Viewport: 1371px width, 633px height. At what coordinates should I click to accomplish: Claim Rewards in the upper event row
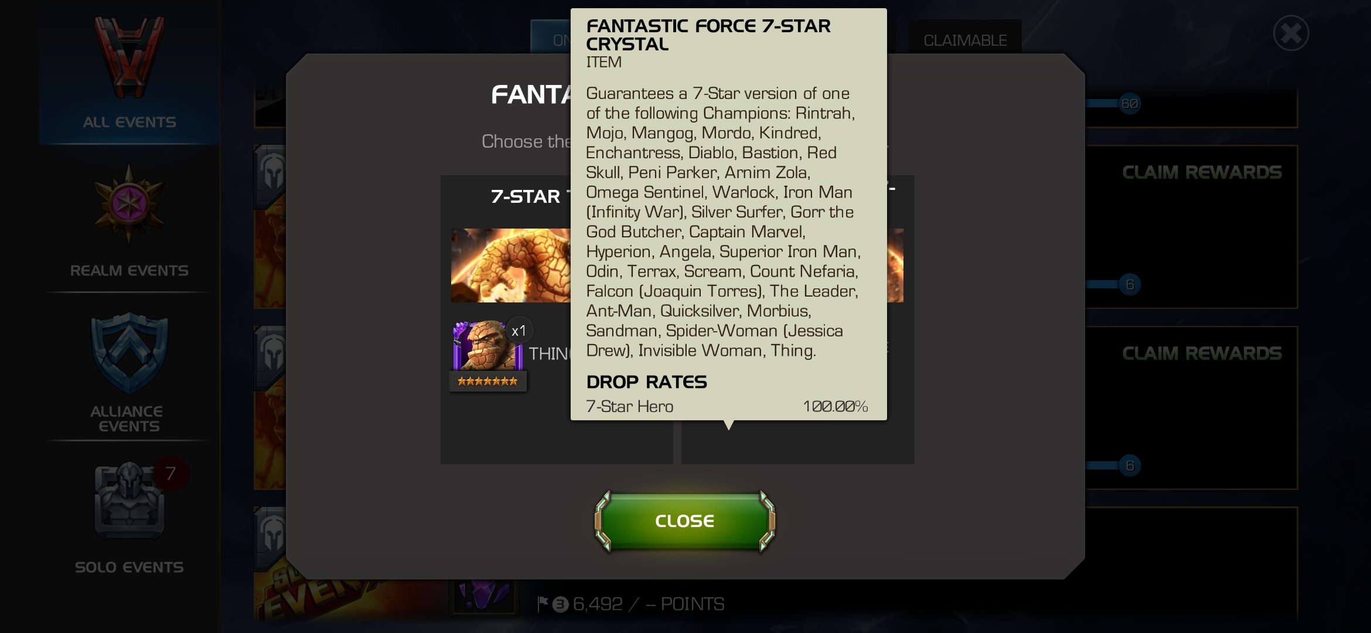1202,172
